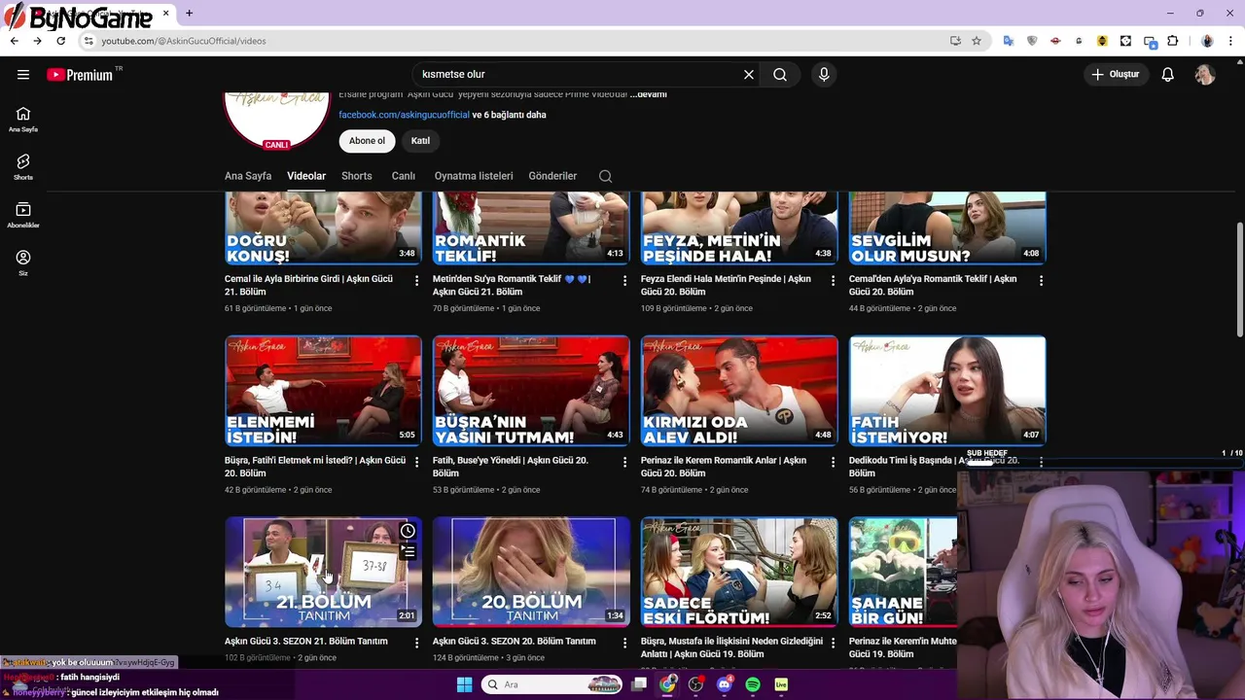Open 20. BÖLÜM TANITIM thumbnail

(x=531, y=573)
